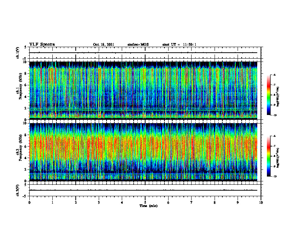Click the "Time (min)" x-axis label
Image resolution: width=294 pixels, height=227 pixels.
point(148,206)
